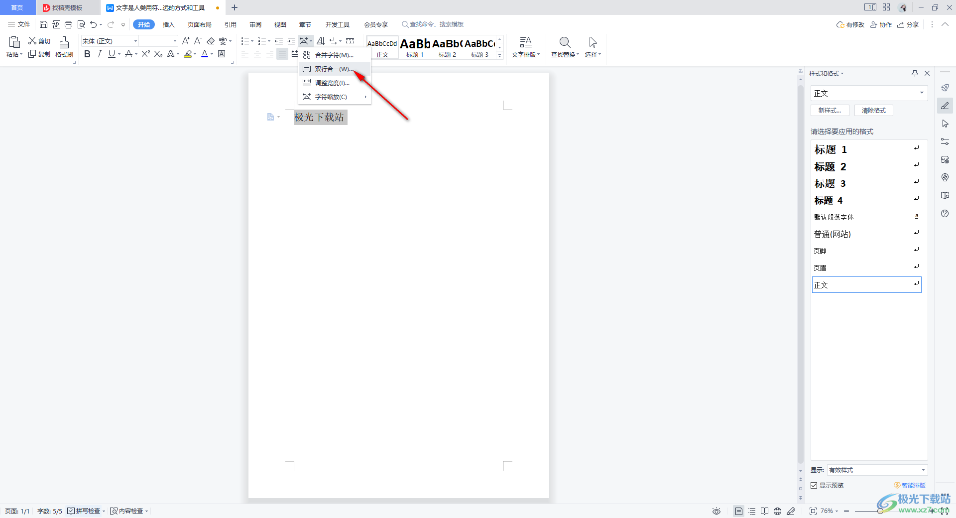Apply the 标题 1 style from gallery
This screenshot has height=518, width=956.
tap(415, 47)
